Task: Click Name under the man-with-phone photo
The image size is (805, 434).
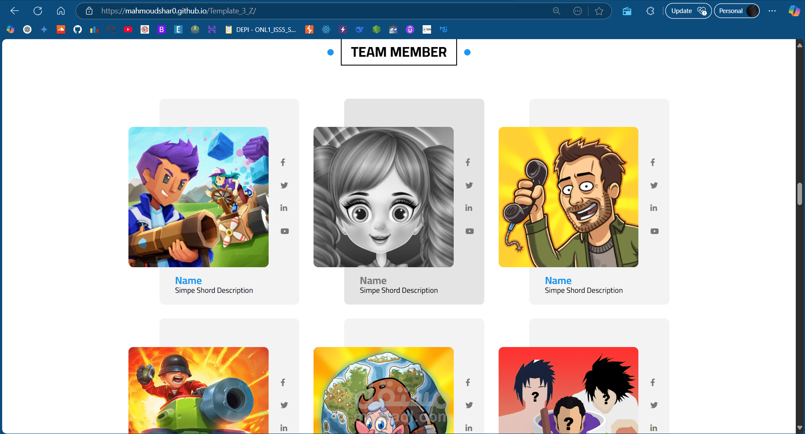Action: coord(558,281)
